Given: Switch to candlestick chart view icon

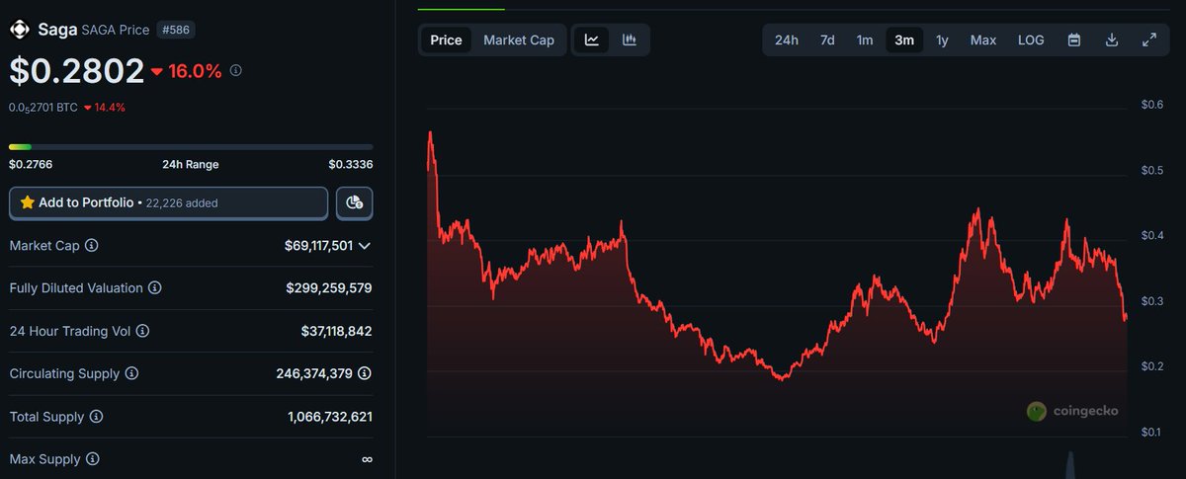Looking at the screenshot, I should (629, 40).
